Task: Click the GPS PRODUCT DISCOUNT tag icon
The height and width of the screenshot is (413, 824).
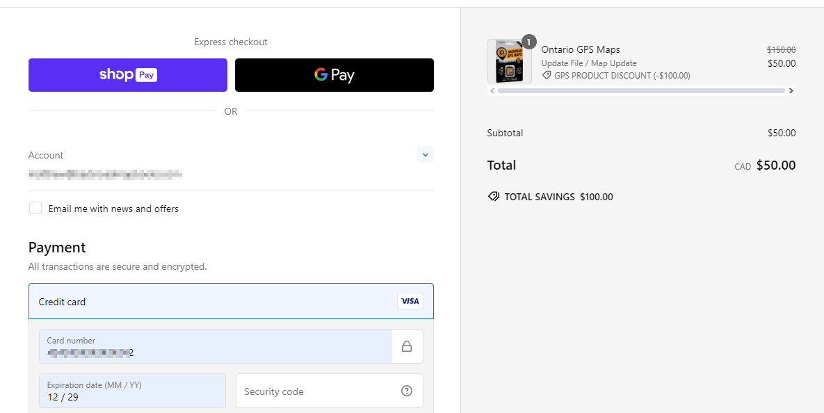Action: (547, 76)
